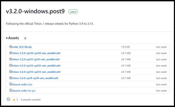
Task: Click the package icon beside the cp313 wheel
Action: 10,72
